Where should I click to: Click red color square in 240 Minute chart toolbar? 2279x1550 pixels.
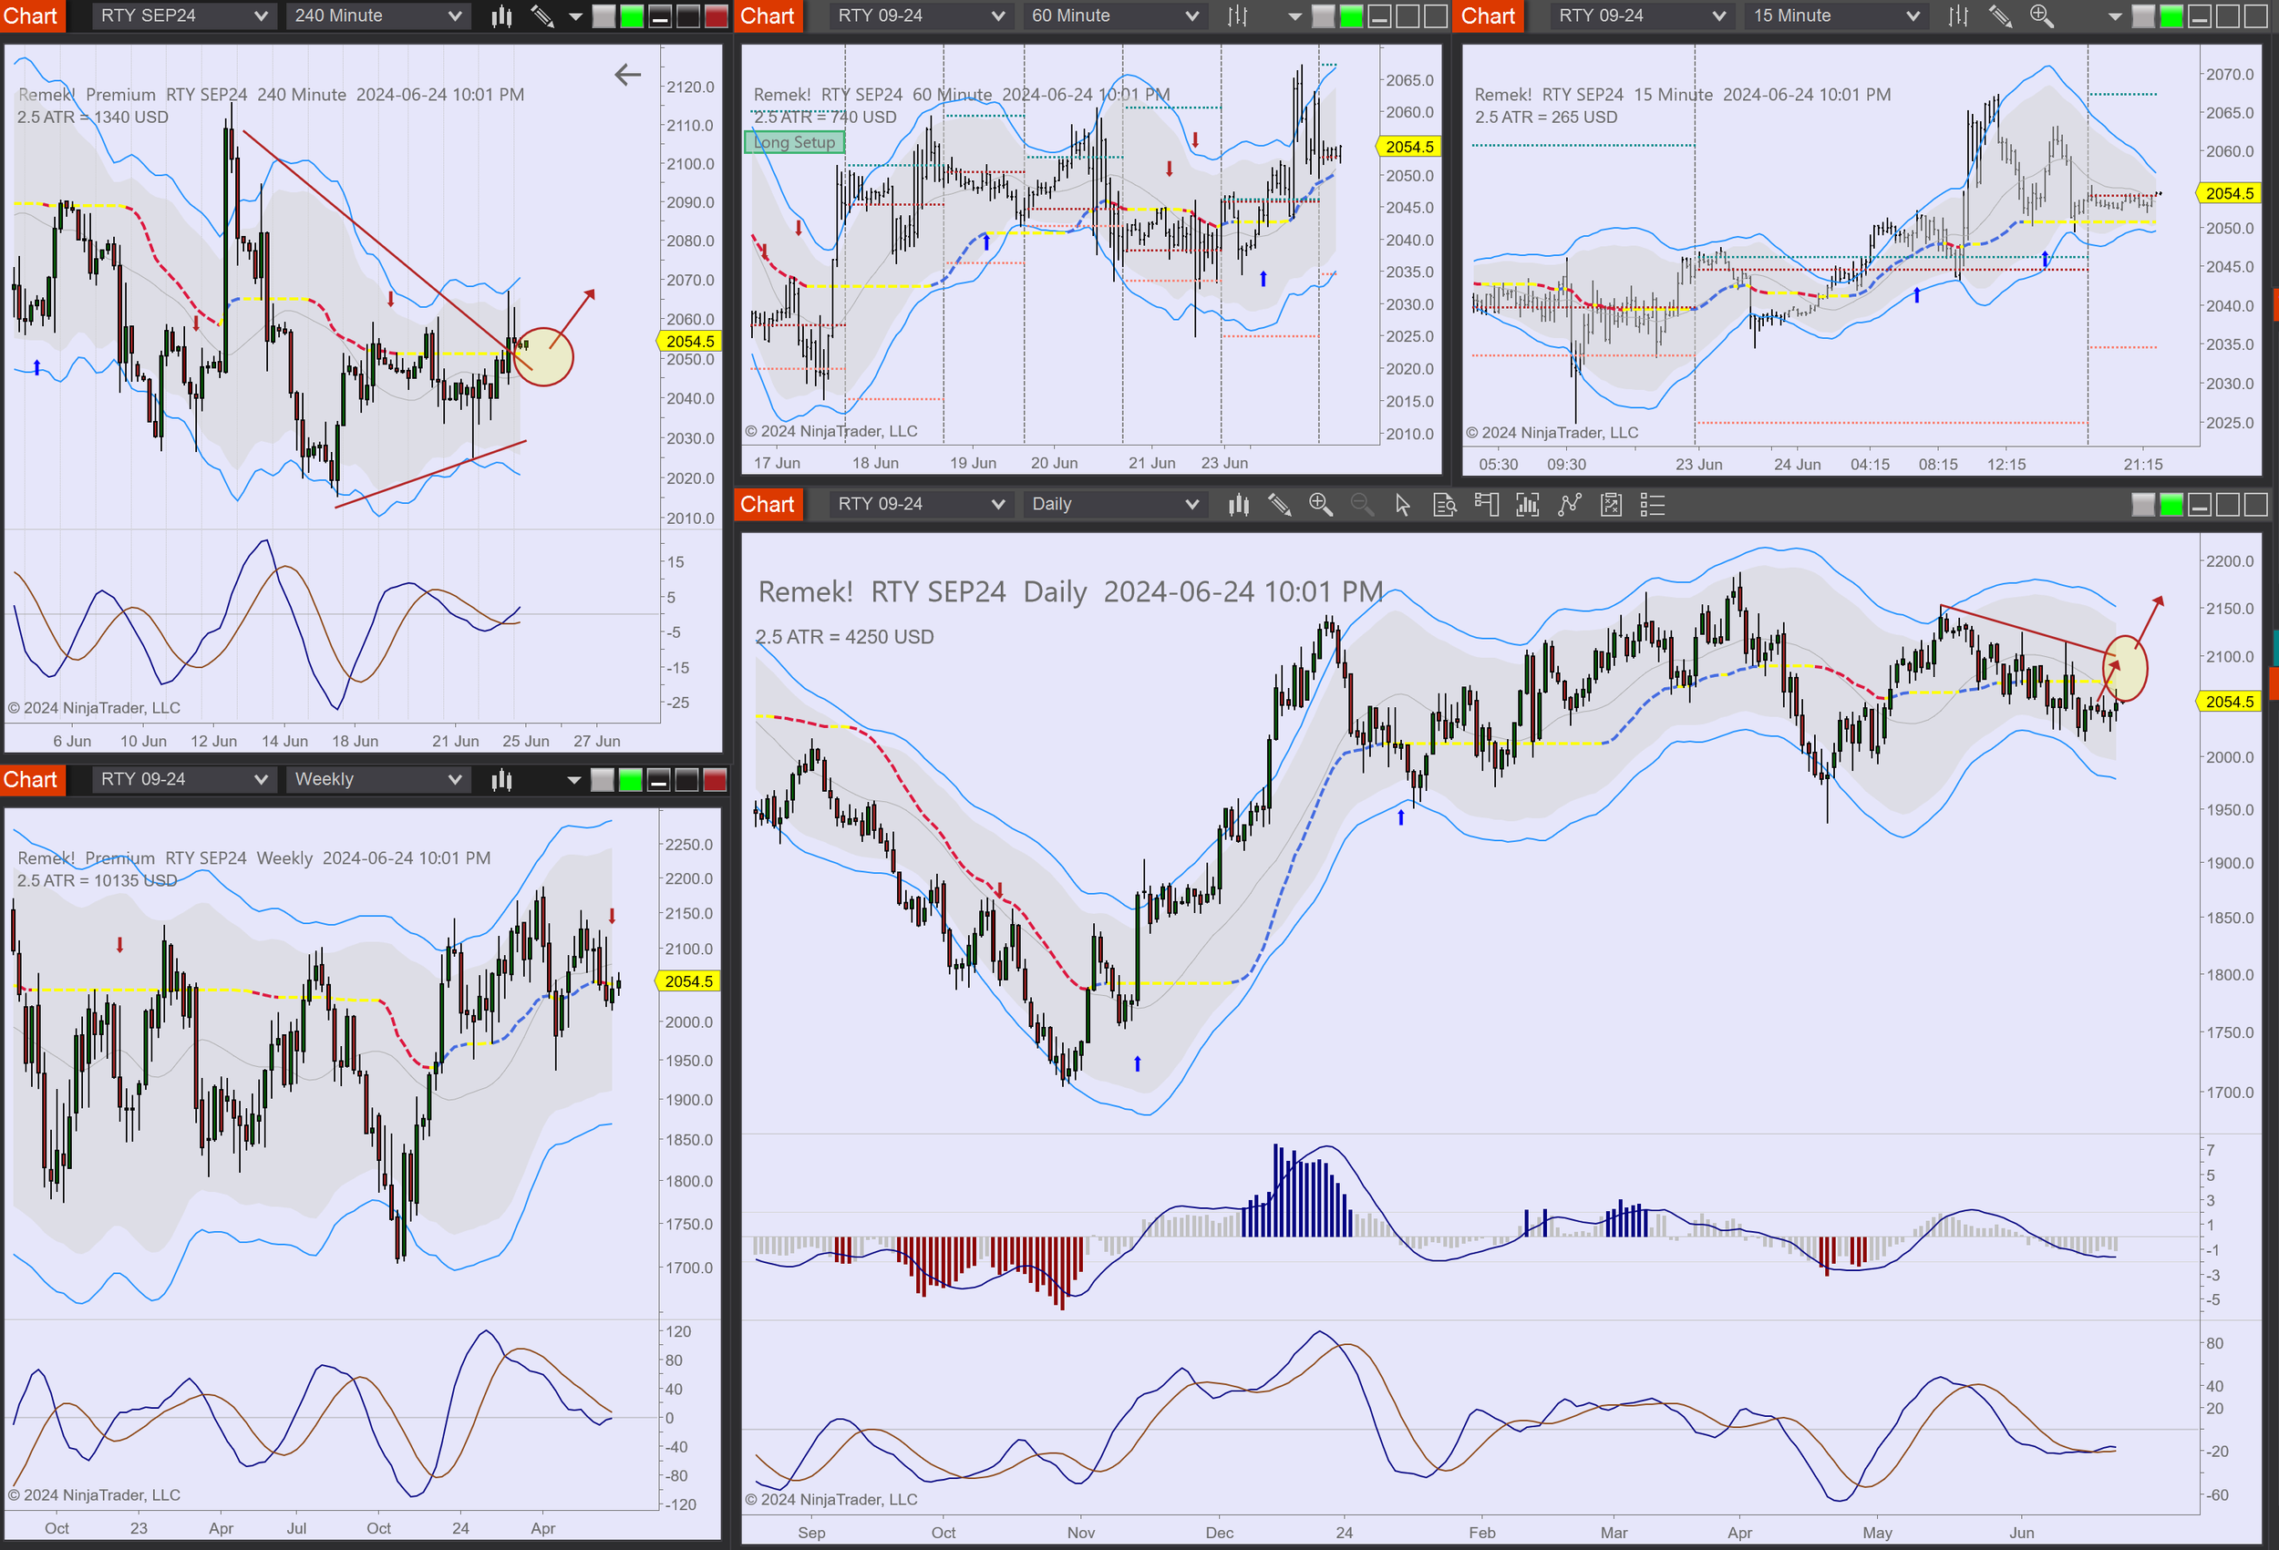[x=716, y=15]
